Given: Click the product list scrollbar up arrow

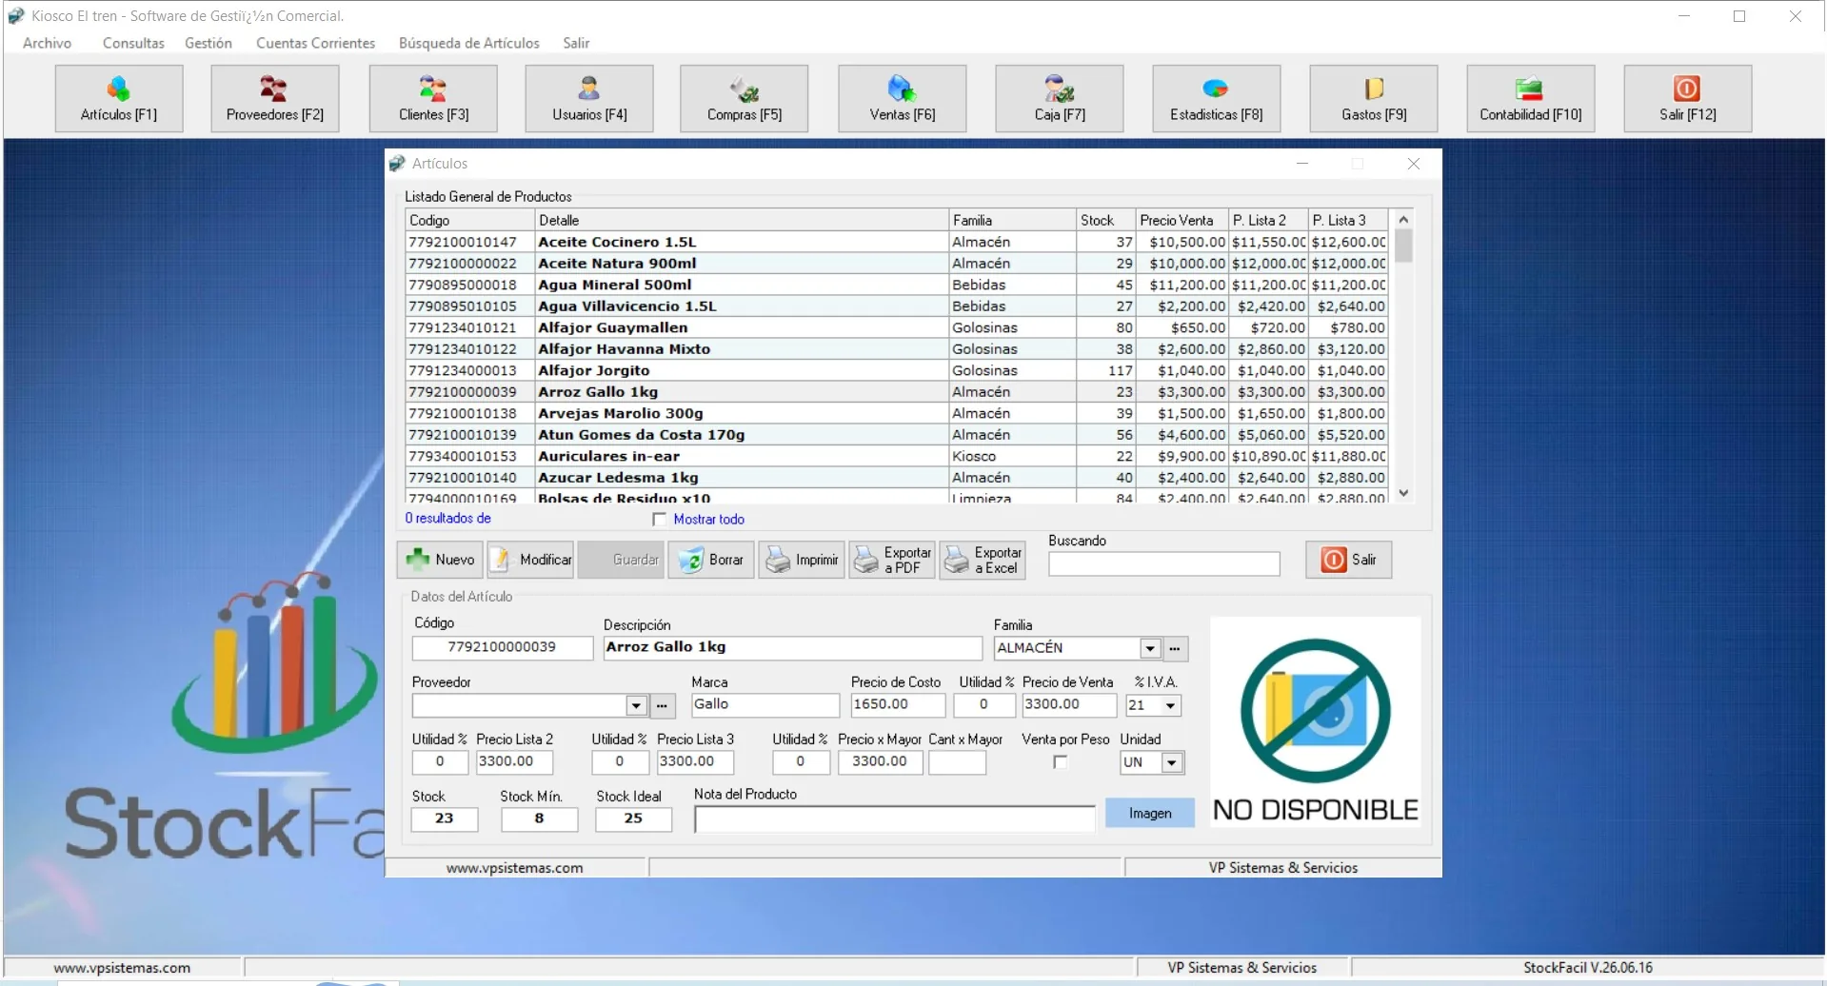Looking at the screenshot, I should (x=1403, y=219).
